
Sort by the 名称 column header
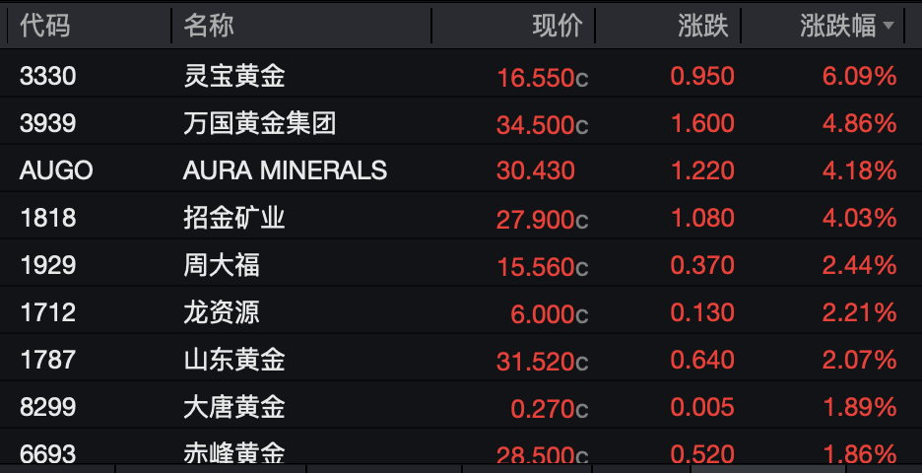pos(209,26)
